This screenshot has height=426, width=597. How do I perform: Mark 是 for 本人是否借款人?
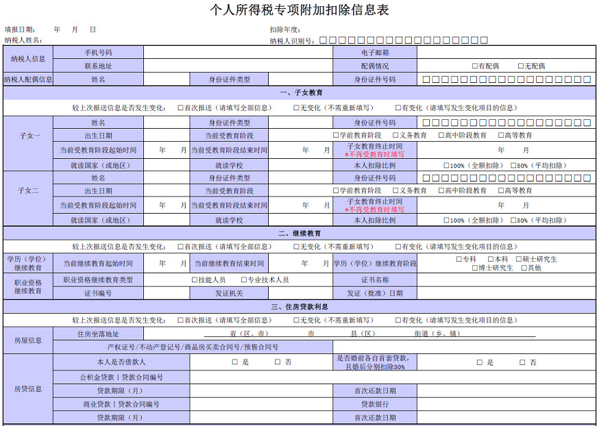pos(235,362)
